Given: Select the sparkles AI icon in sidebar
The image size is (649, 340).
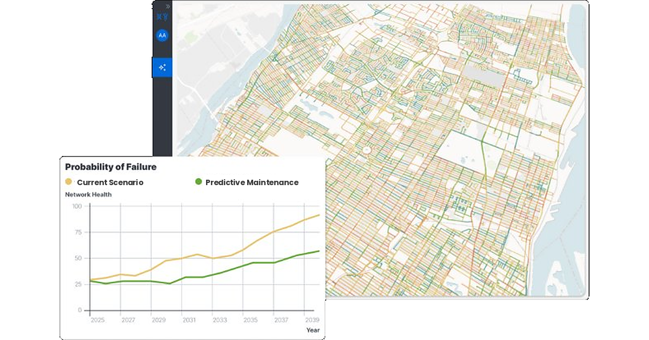Looking at the screenshot, I should (162, 67).
